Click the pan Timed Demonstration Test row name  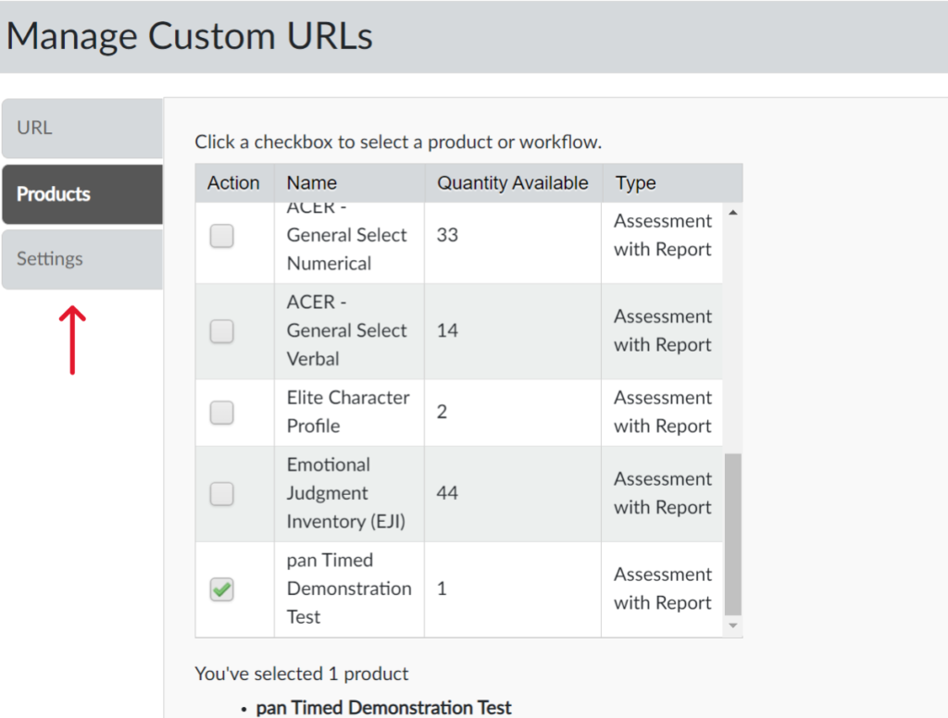click(348, 588)
